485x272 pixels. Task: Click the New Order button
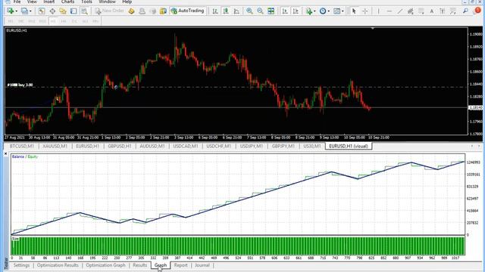coord(109,11)
